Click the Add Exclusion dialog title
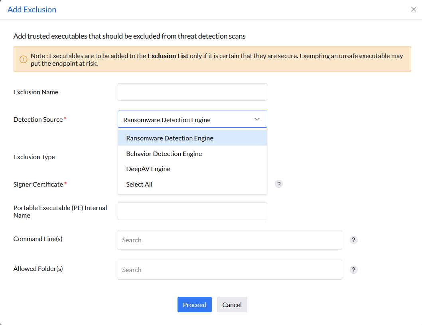The width and height of the screenshot is (422, 325). coord(32,9)
